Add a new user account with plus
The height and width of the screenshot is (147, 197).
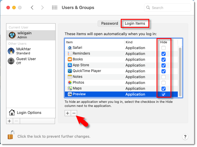click(9, 121)
